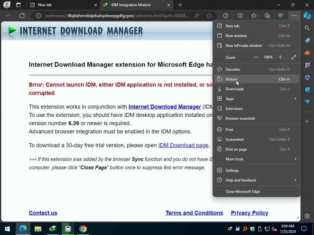The image size is (314, 235).
Task: Open the taskbar clock showing 3:04 AM
Action: 288,229
